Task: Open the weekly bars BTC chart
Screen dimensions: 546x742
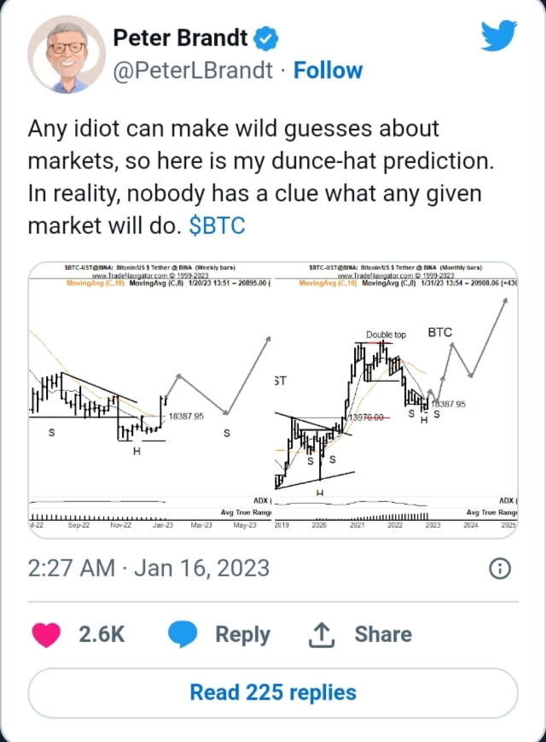Action: tap(149, 397)
